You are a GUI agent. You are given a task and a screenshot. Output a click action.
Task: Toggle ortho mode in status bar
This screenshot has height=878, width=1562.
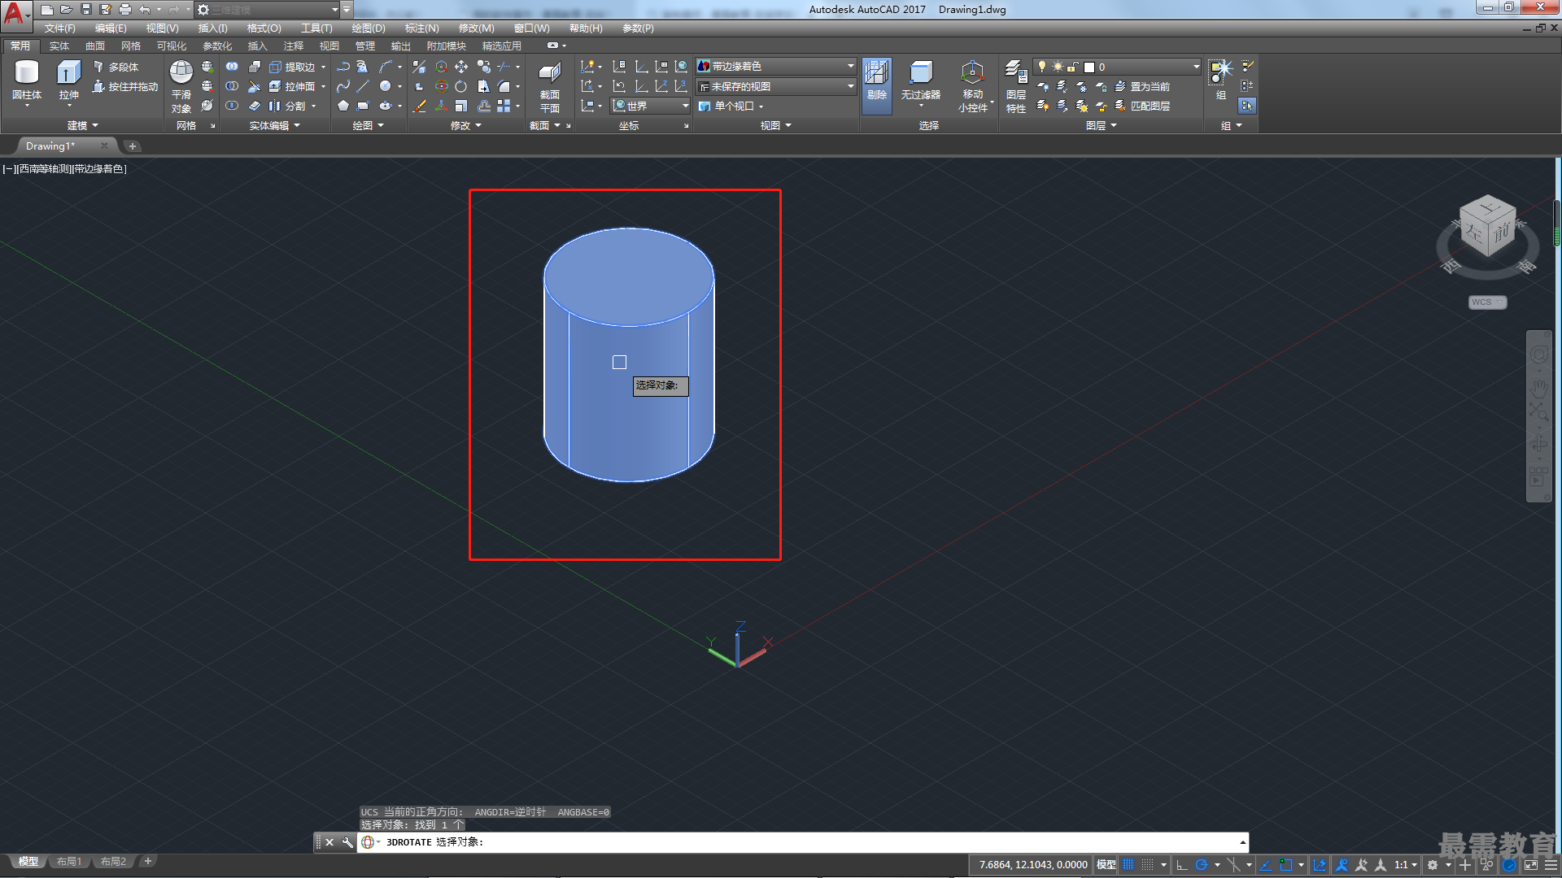(x=1182, y=865)
